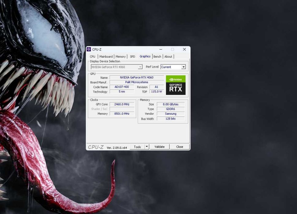This screenshot has height=214, width=297.
Task: Click the GPU Name field value
Action: coord(137,78)
